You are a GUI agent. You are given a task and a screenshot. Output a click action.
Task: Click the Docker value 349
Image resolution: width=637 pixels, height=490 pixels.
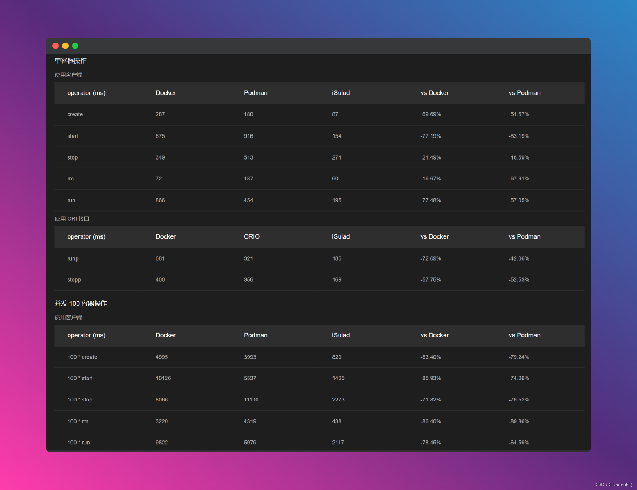[160, 157]
